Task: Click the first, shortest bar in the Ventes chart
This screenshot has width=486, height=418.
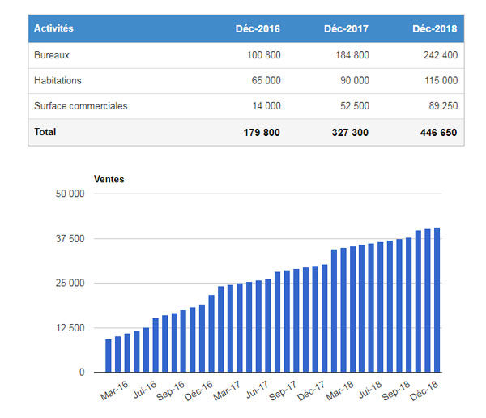Action: pos(109,356)
